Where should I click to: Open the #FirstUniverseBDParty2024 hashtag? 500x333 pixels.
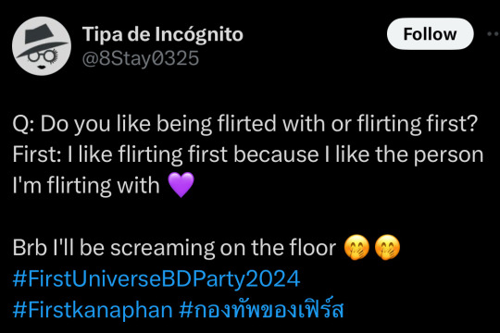pyautogui.click(x=156, y=278)
